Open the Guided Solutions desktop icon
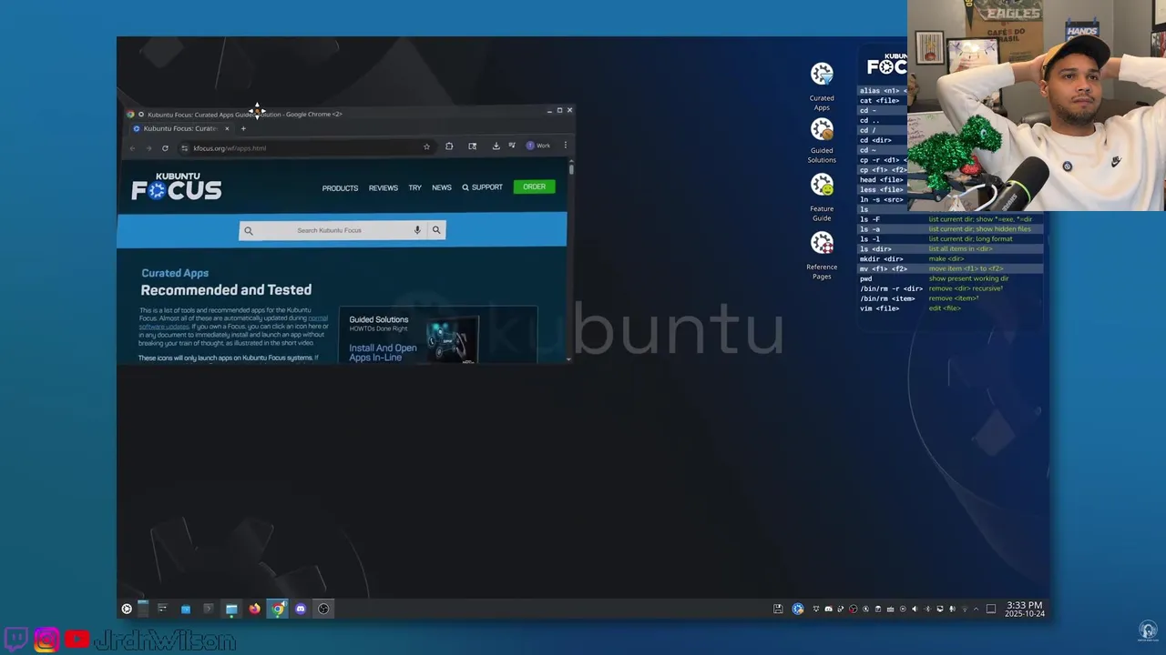This screenshot has width=1166, height=655. 822,142
